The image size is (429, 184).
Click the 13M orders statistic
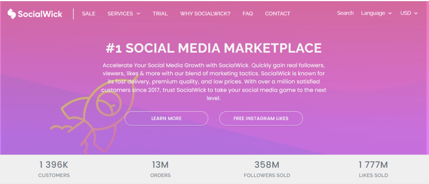pos(160,165)
